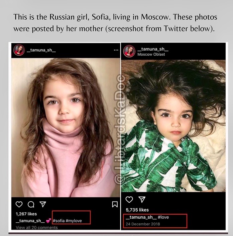Image resolution: width=233 pixels, height=236 pixels.
Task: Like the left post with heart icon
Action: point(19,204)
